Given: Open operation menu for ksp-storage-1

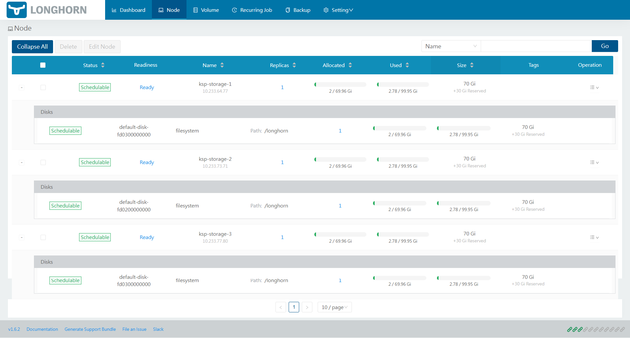Looking at the screenshot, I should (594, 87).
